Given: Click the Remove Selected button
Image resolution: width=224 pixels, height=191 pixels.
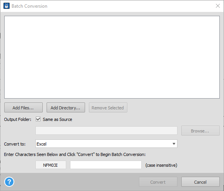Looking at the screenshot, I should (x=108, y=107).
